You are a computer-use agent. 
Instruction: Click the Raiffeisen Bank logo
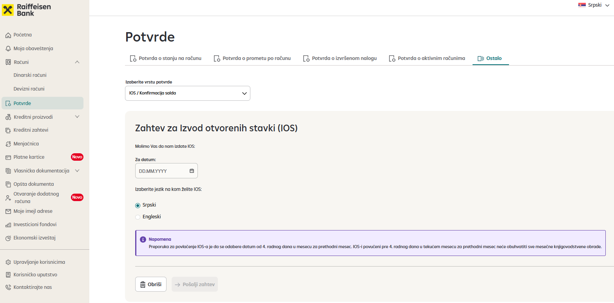click(26, 10)
